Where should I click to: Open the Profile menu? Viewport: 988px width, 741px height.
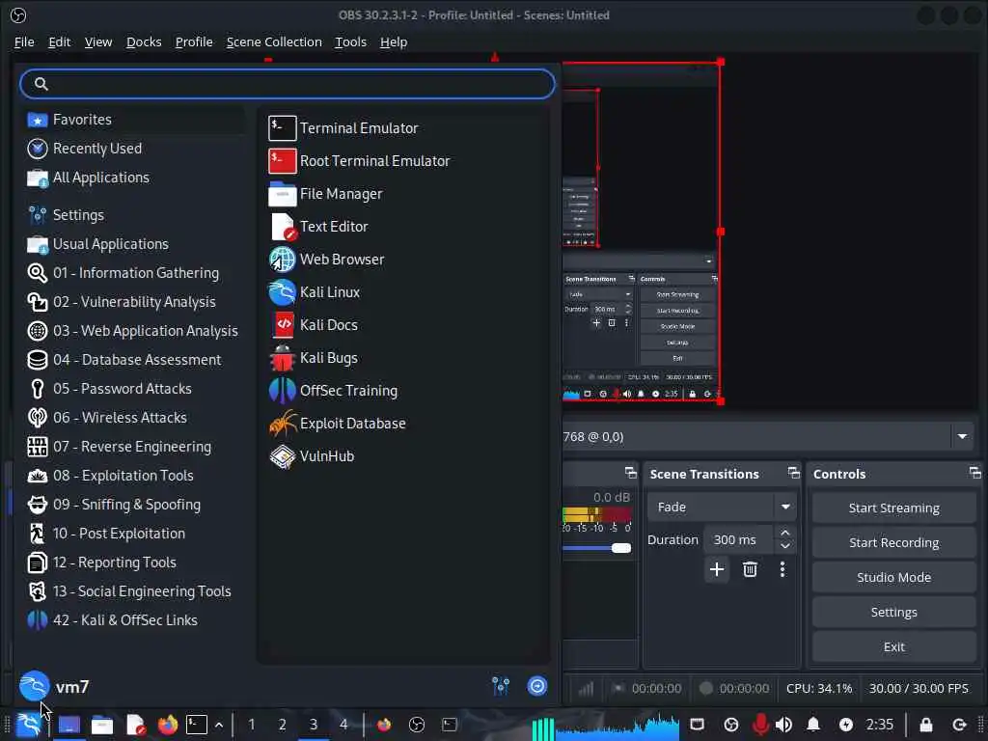pos(194,41)
